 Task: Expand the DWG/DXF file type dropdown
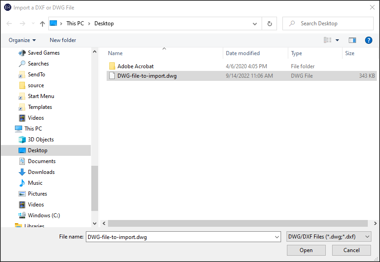click(367, 237)
